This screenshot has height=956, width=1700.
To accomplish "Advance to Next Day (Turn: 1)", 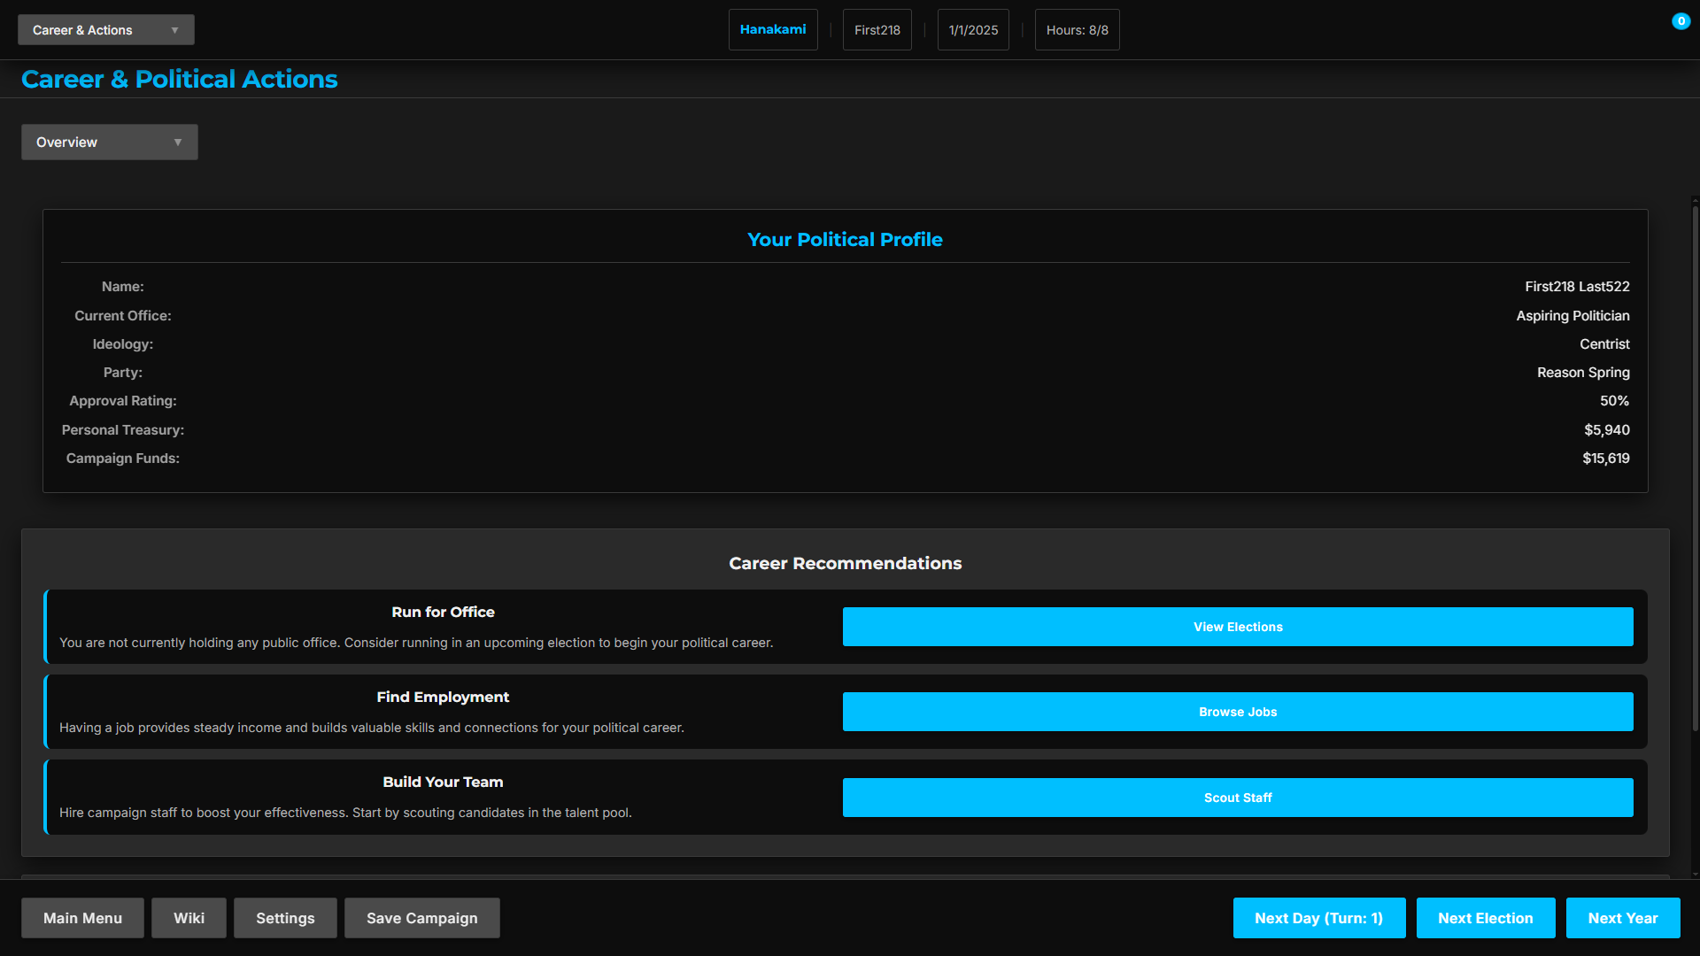I will click(x=1318, y=918).
